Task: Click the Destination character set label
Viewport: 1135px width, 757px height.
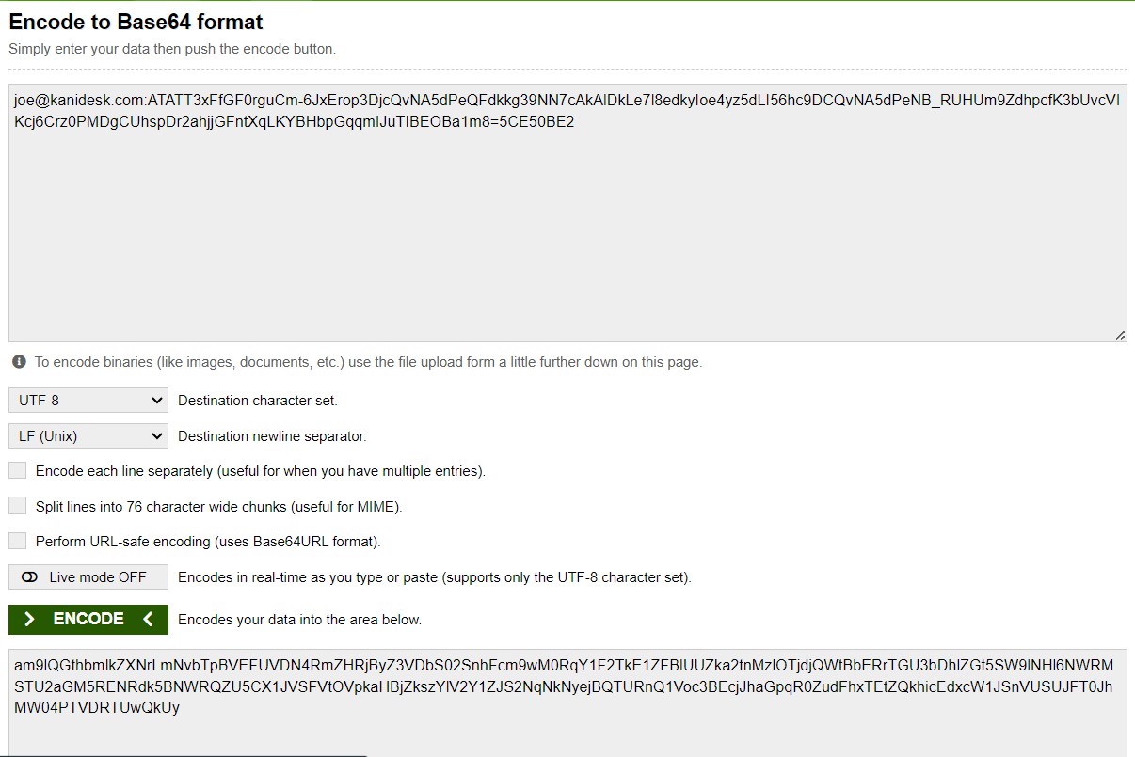Action: coord(258,401)
